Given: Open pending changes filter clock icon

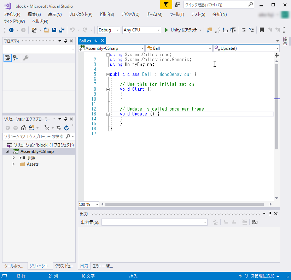Looking at the screenshot, I should (x=47, y=128).
